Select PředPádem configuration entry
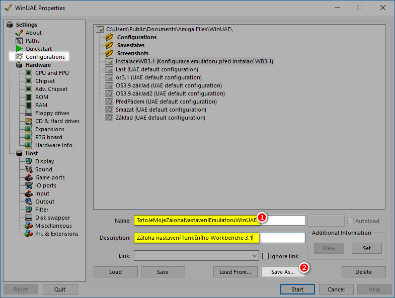The height and width of the screenshot is (298, 395). [x=166, y=102]
